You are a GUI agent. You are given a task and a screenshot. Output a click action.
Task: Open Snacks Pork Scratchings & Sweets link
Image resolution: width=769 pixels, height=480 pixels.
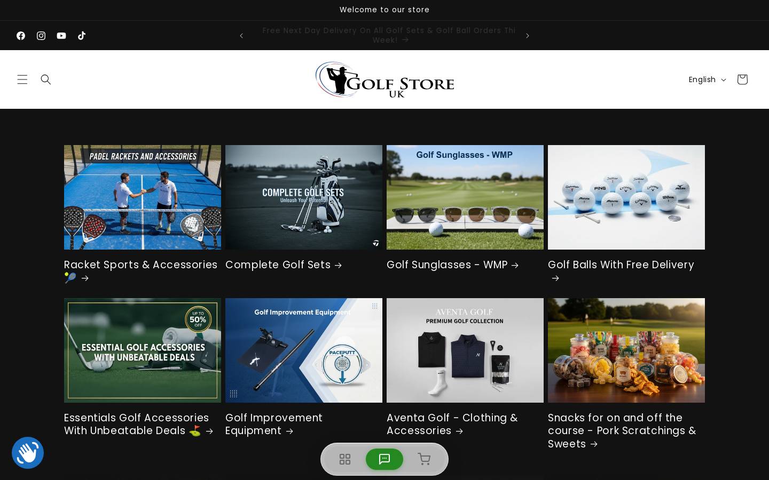point(622,431)
